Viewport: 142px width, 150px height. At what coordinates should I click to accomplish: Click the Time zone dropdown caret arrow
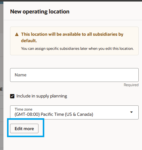click(x=131, y=112)
